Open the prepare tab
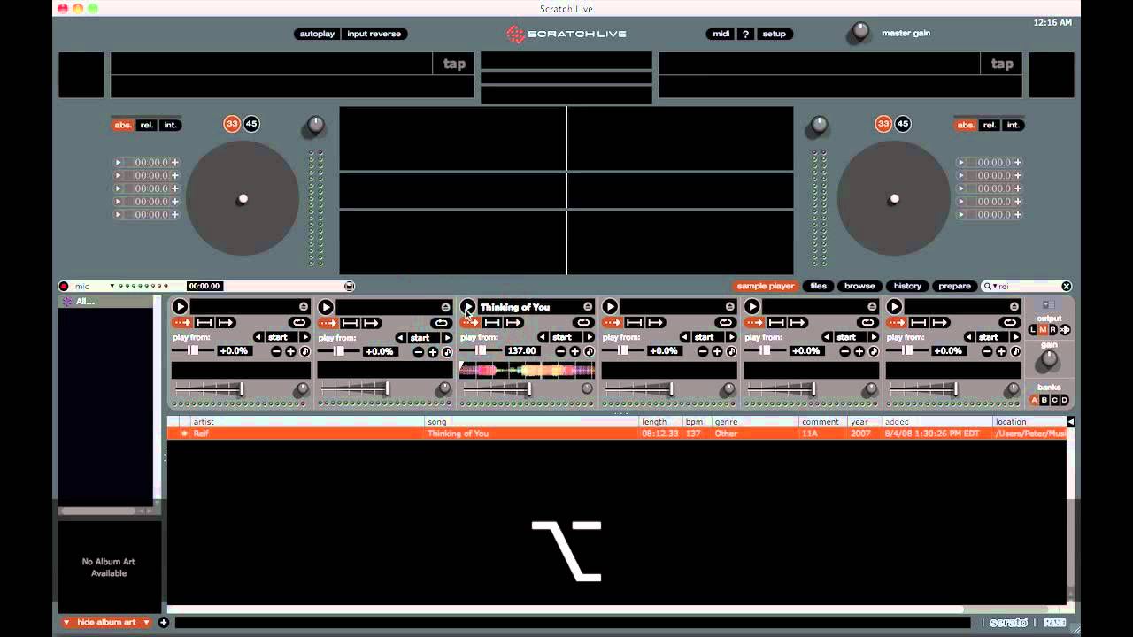Screen dimensions: 1133x637 955,287
